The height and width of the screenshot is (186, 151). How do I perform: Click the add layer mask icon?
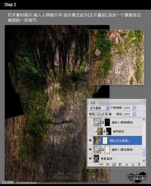pyautogui.click(x=114, y=164)
